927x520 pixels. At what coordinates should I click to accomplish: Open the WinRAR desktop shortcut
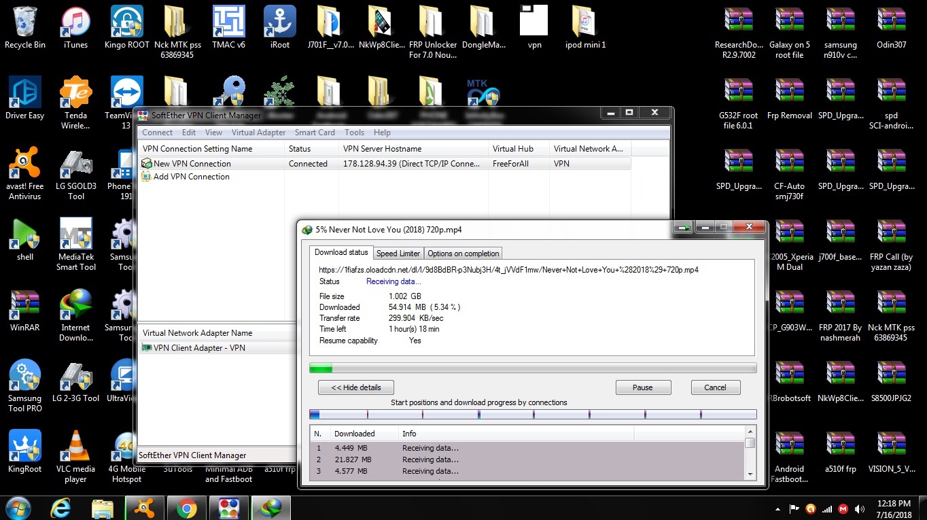pyautogui.click(x=25, y=310)
